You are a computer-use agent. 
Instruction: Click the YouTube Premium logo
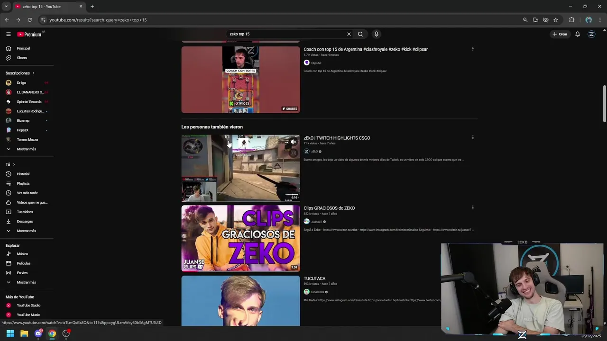(30, 34)
